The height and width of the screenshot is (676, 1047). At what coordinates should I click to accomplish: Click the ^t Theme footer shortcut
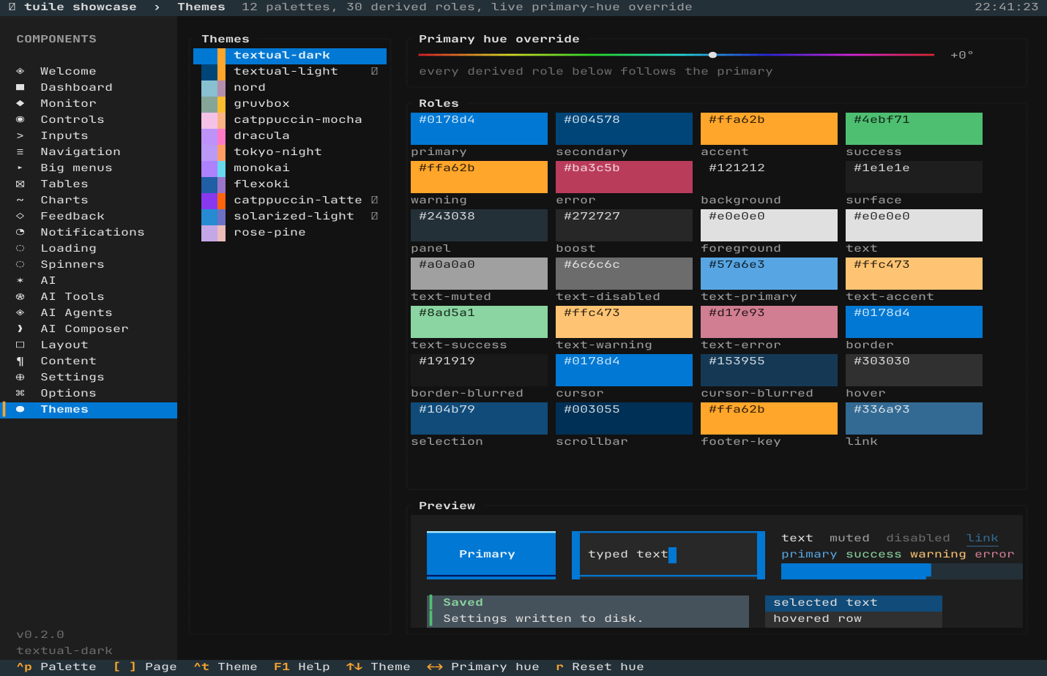(x=226, y=666)
